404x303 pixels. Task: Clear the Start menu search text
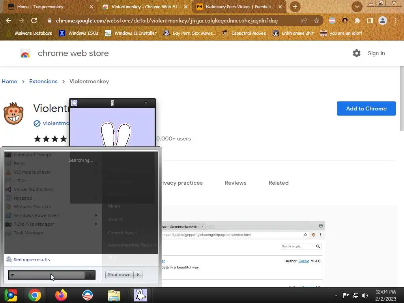90,275
